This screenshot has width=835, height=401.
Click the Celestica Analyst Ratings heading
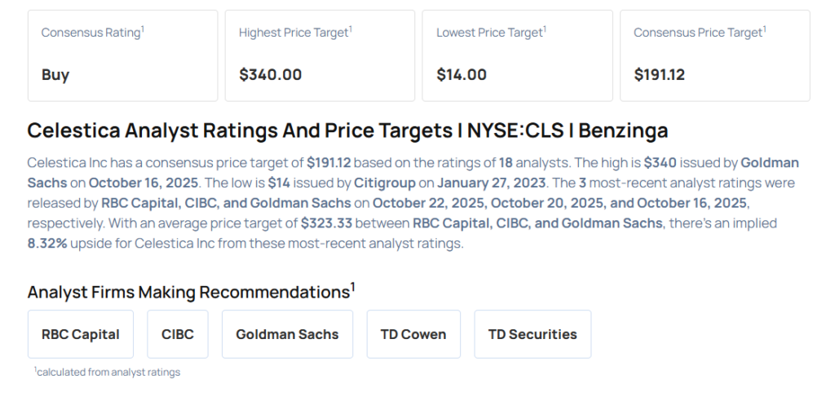coord(347,130)
